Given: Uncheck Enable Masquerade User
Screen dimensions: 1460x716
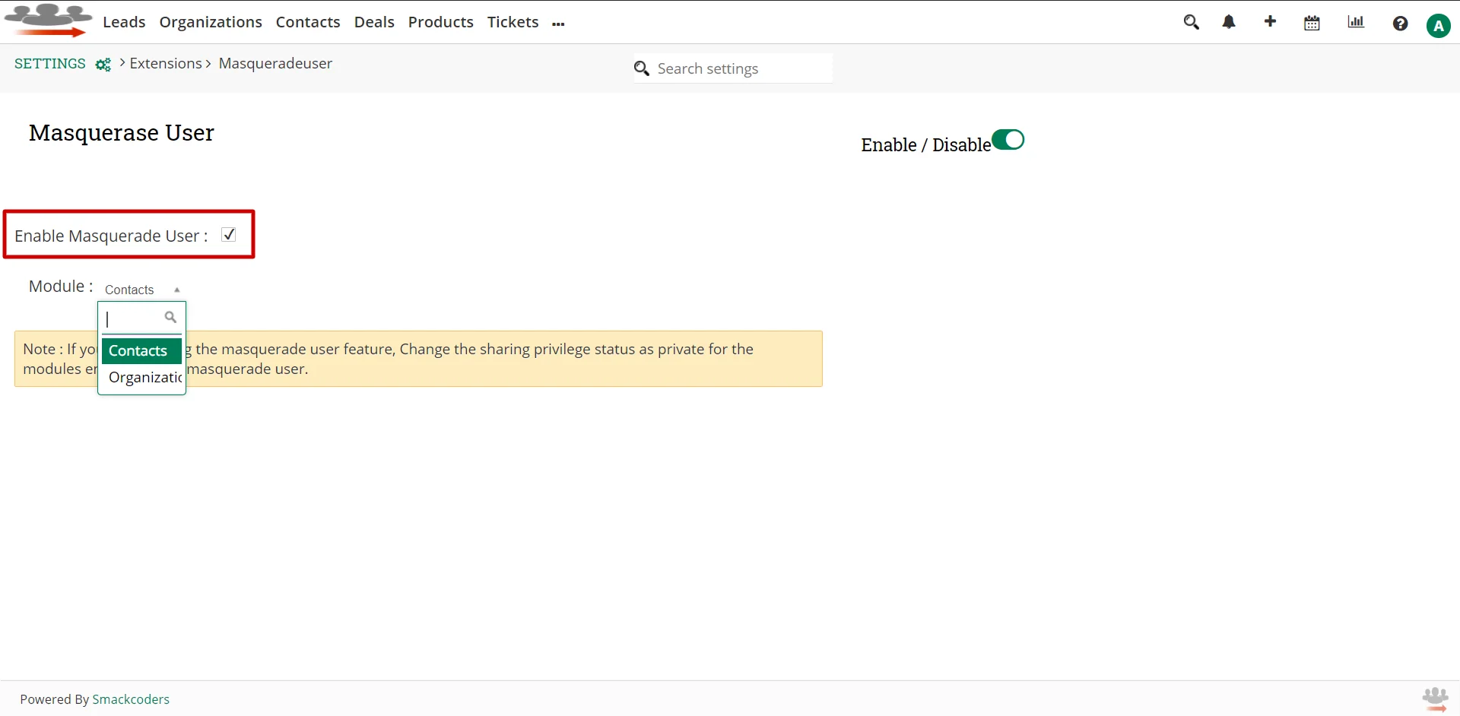Looking at the screenshot, I should (228, 235).
